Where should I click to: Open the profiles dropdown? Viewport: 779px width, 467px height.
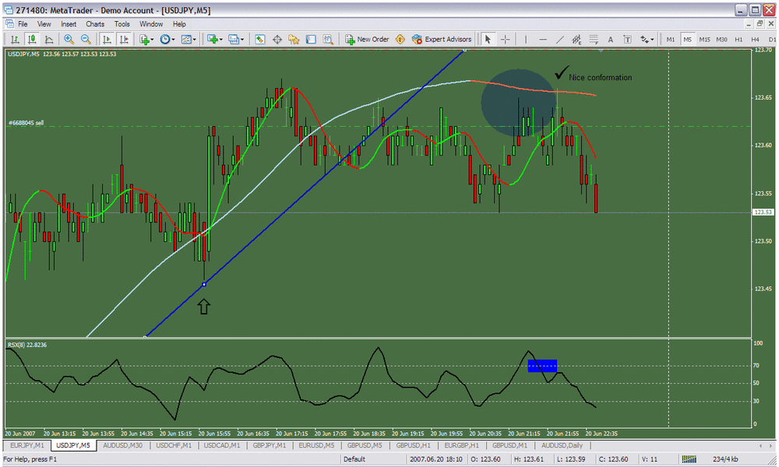coord(235,39)
